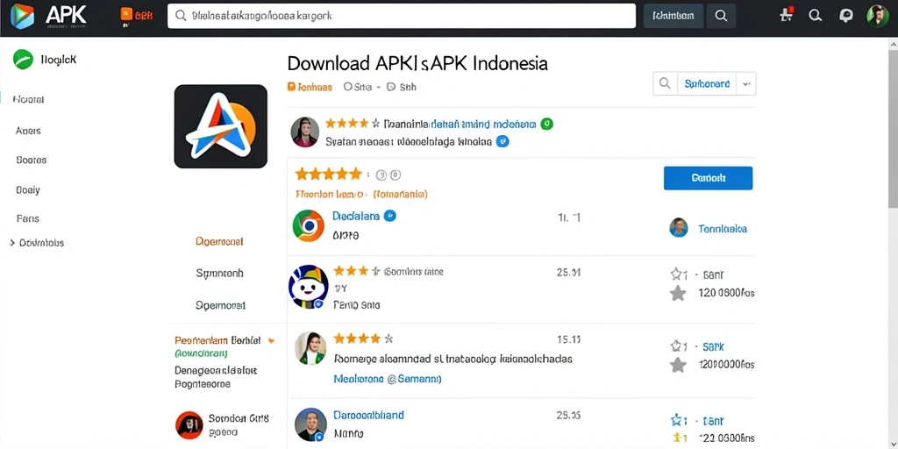Open the 'Diedalana' link
898x449 pixels.
pyautogui.click(x=356, y=216)
